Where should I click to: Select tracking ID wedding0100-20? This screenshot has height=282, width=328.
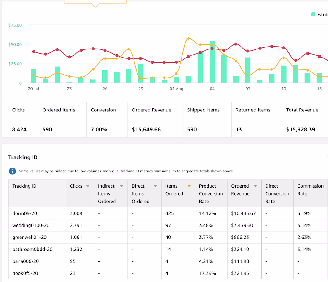click(x=31, y=225)
